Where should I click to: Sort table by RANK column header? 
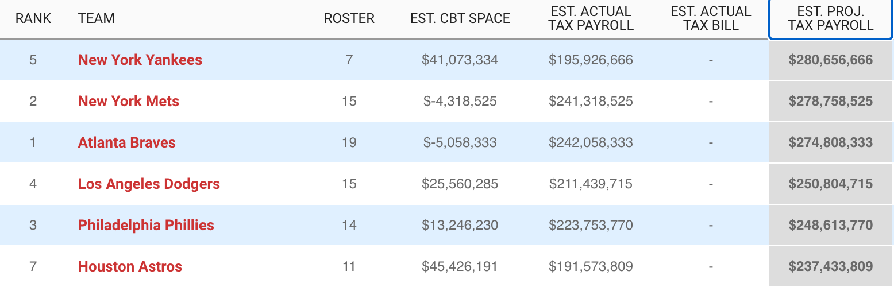[33, 18]
